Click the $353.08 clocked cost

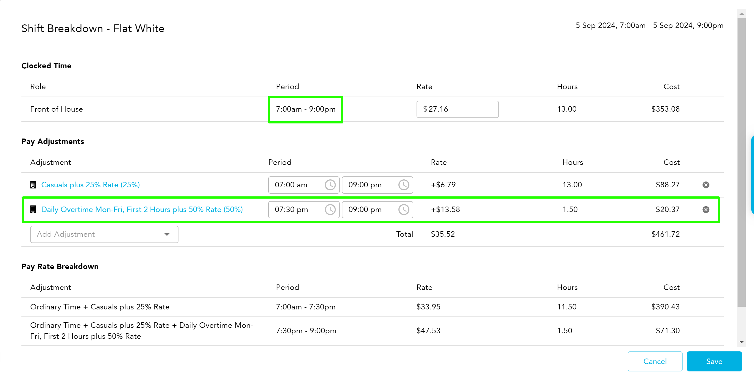(x=665, y=109)
